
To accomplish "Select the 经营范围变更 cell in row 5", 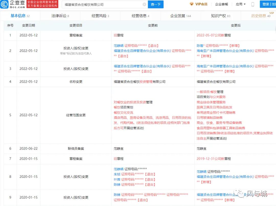I will (x=76, y=115).
